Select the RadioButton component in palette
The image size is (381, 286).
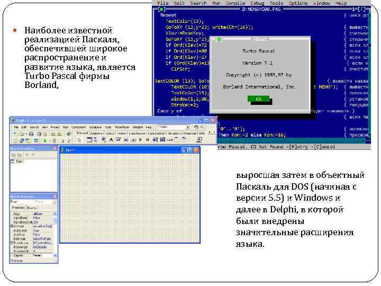click(x=147, y=140)
